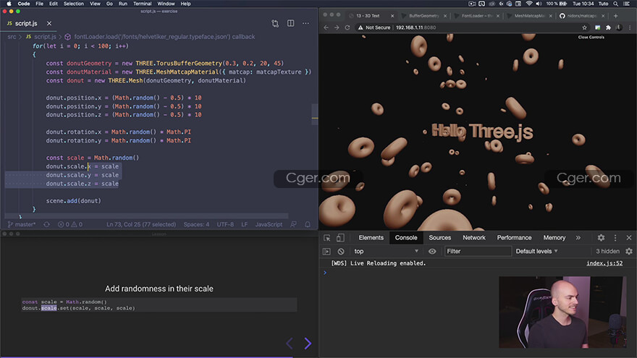Go forward in Chrome browser
The height and width of the screenshot is (358, 637).
click(x=337, y=27)
